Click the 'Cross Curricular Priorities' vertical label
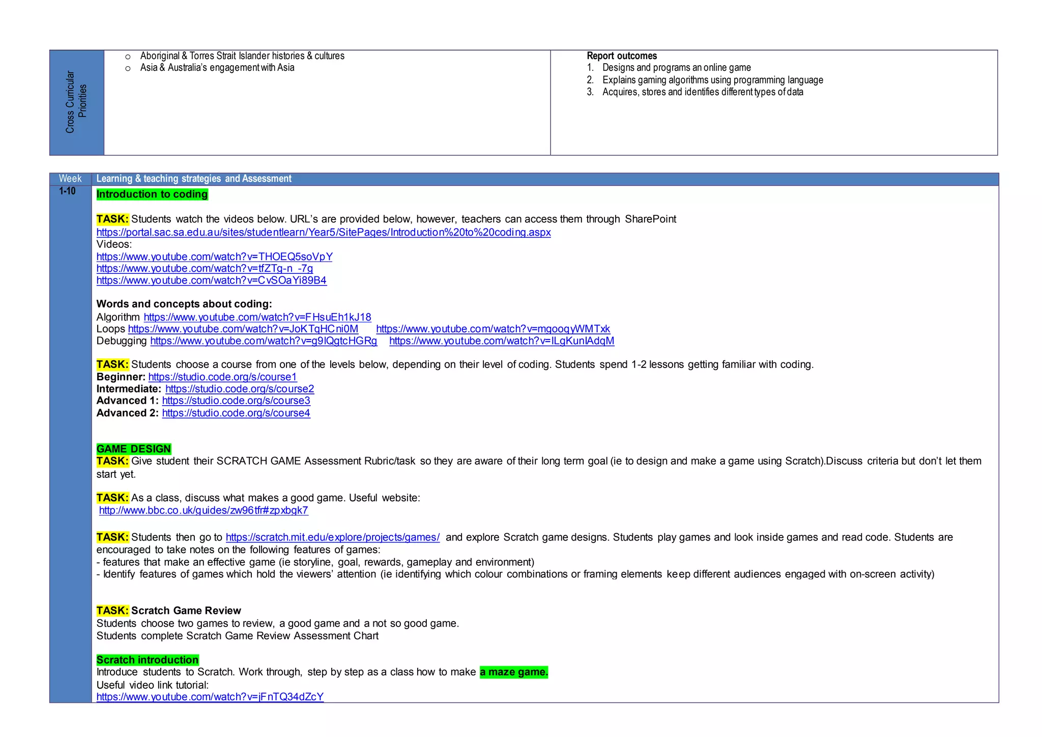Screen dimensions: 1042x737 click(x=76, y=102)
